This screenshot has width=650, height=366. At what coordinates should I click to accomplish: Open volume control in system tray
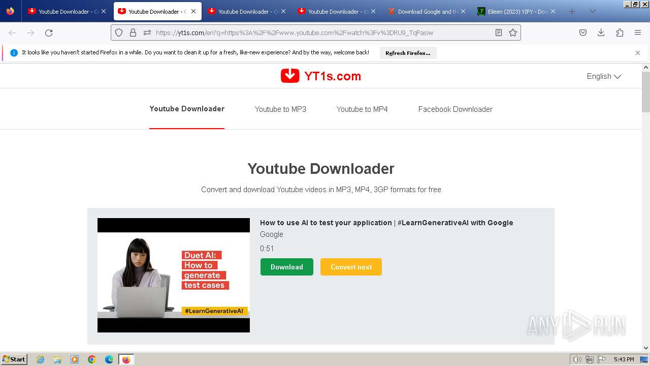click(x=577, y=359)
